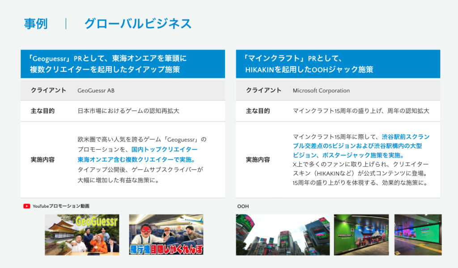Click the YouTubeプロモーション動画 label
The width and height of the screenshot is (458, 268).
tap(61, 206)
